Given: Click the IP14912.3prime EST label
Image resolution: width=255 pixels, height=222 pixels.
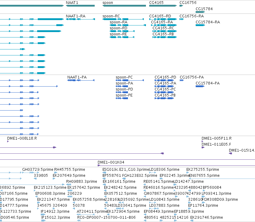Looking at the screenshot, I should click(55, 212).
